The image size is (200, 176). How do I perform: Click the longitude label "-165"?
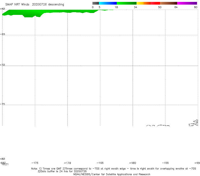pyautogui.click(x=100, y=163)
